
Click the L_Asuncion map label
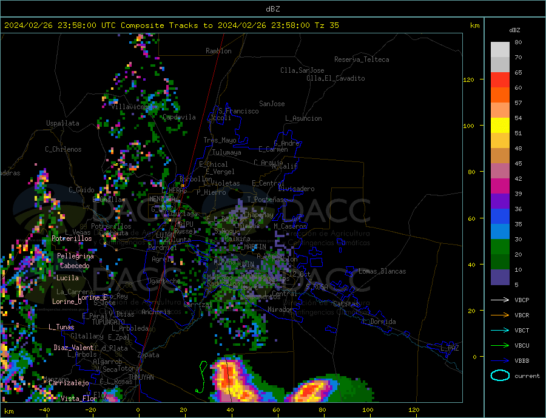tap(304, 118)
